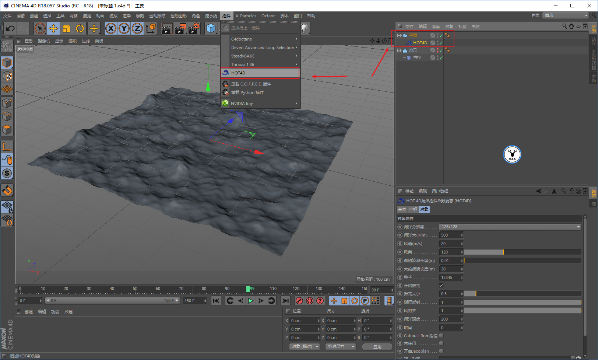Viewport: 598px width, 360px height.
Task: Collapse the 平面 object tree node
Action: tap(399, 35)
